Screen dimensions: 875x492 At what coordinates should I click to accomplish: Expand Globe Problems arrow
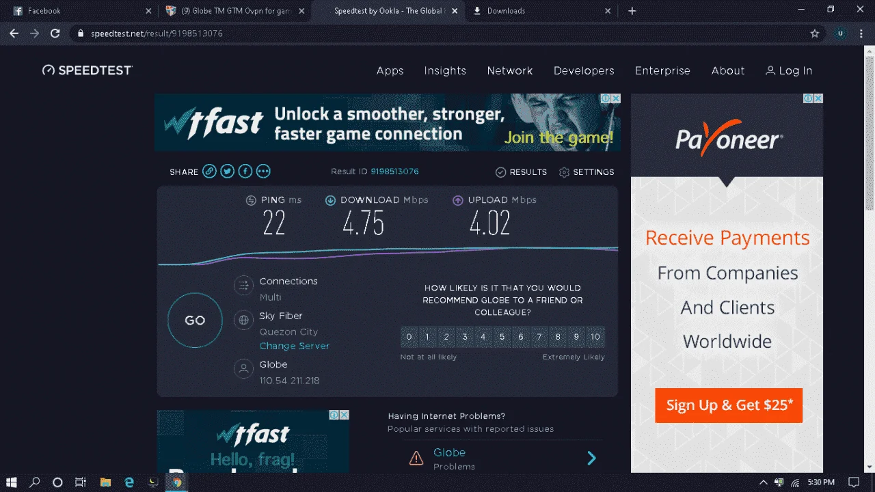tap(591, 459)
